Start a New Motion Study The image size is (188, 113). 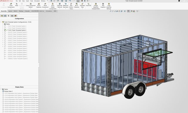[x=71, y=6]
